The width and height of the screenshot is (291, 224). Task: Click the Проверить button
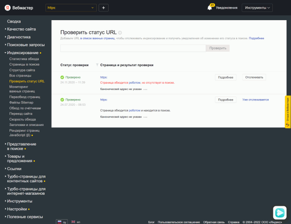218,48
